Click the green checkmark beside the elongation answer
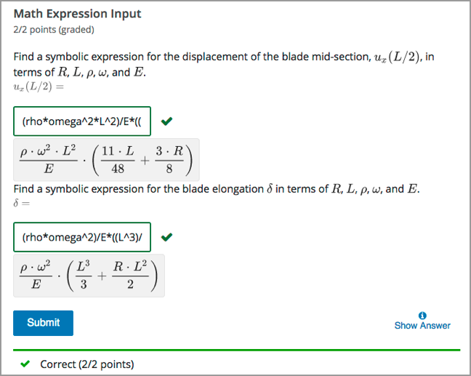471x376 pixels. (x=167, y=237)
